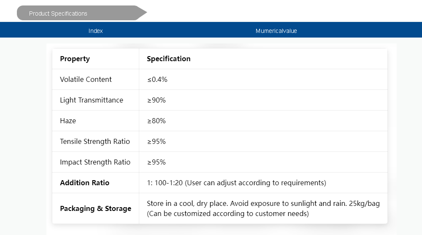The image size is (422, 235).
Task: Select the Index header in blue bar
Action: click(x=96, y=31)
